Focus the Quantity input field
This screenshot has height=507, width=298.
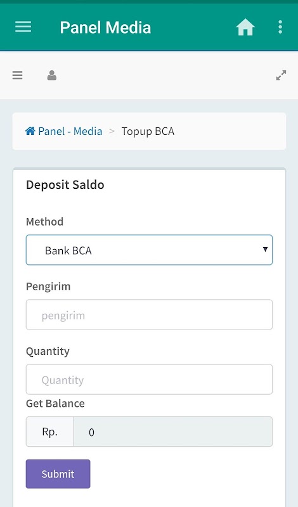click(149, 379)
